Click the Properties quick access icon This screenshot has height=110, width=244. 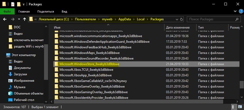coord(13,4)
